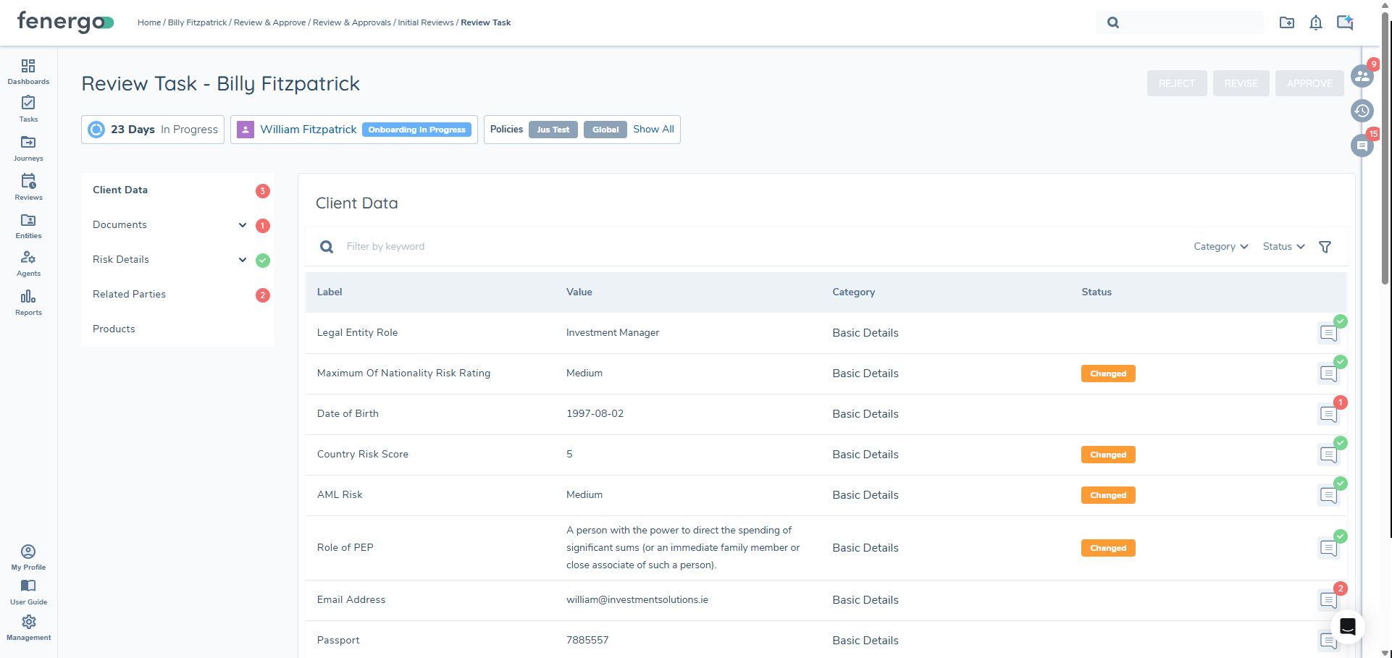Image resolution: width=1392 pixels, height=658 pixels.
Task: Click the notifications bell icon
Action: click(1316, 22)
